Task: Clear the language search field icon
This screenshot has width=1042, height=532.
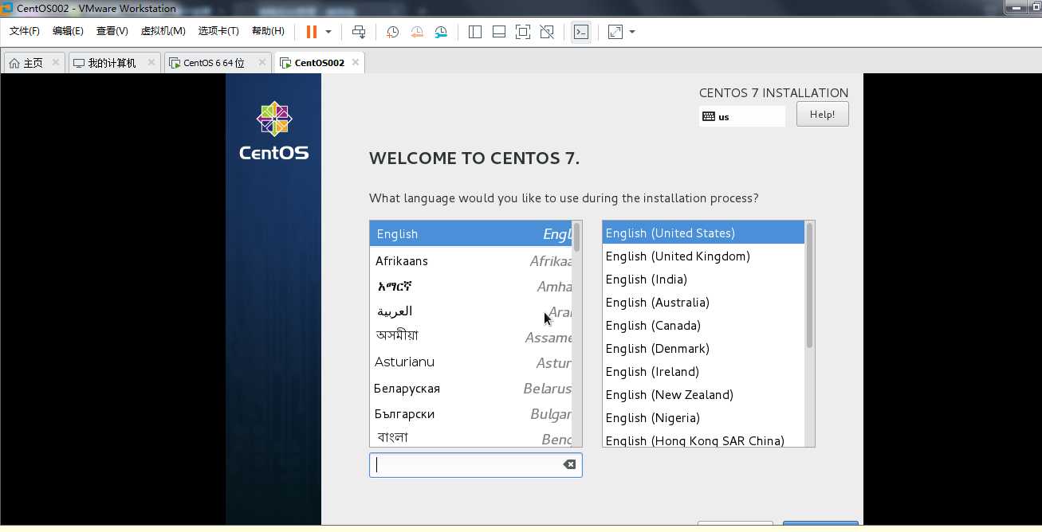Action: click(569, 464)
